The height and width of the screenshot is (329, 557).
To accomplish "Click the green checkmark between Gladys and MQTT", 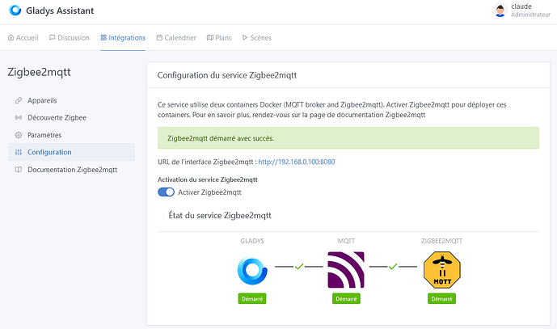I will 299,266.
